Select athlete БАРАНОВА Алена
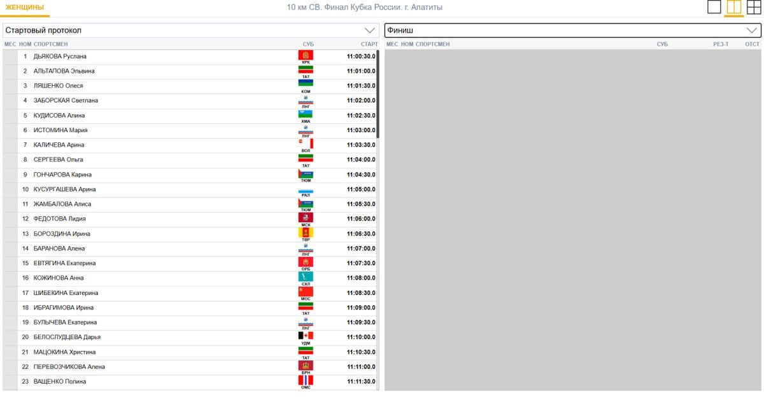The image size is (764, 401). point(59,248)
